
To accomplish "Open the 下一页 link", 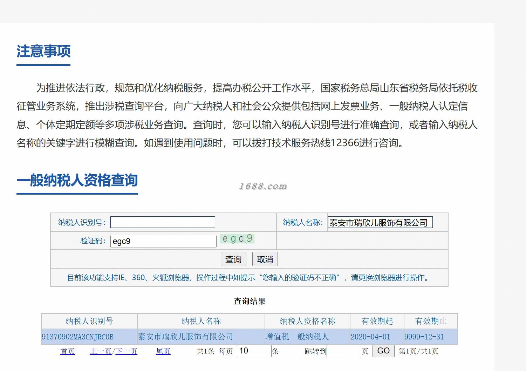I will [127, 351].
